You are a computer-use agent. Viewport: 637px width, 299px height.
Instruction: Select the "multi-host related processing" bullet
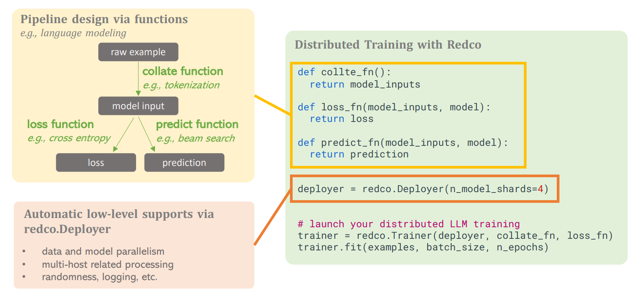coord(108,264)
